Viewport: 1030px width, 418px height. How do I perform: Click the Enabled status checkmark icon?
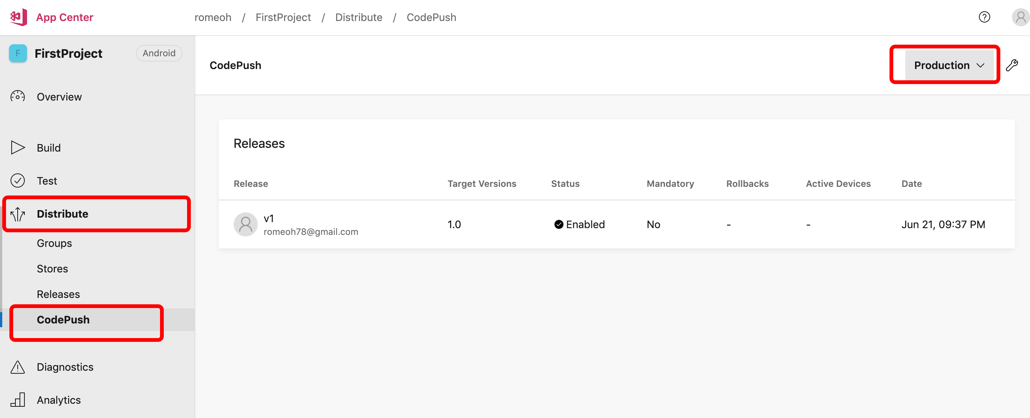559,224
